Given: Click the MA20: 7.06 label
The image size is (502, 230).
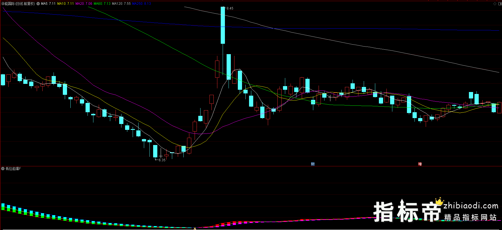Looking at the screenshot, I should 84,4.
